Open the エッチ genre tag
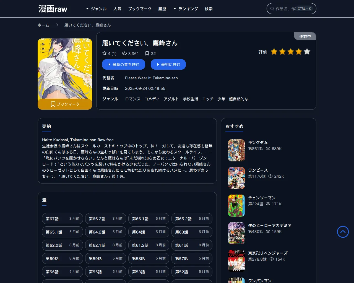354x283 pixels. coord(208,99)
